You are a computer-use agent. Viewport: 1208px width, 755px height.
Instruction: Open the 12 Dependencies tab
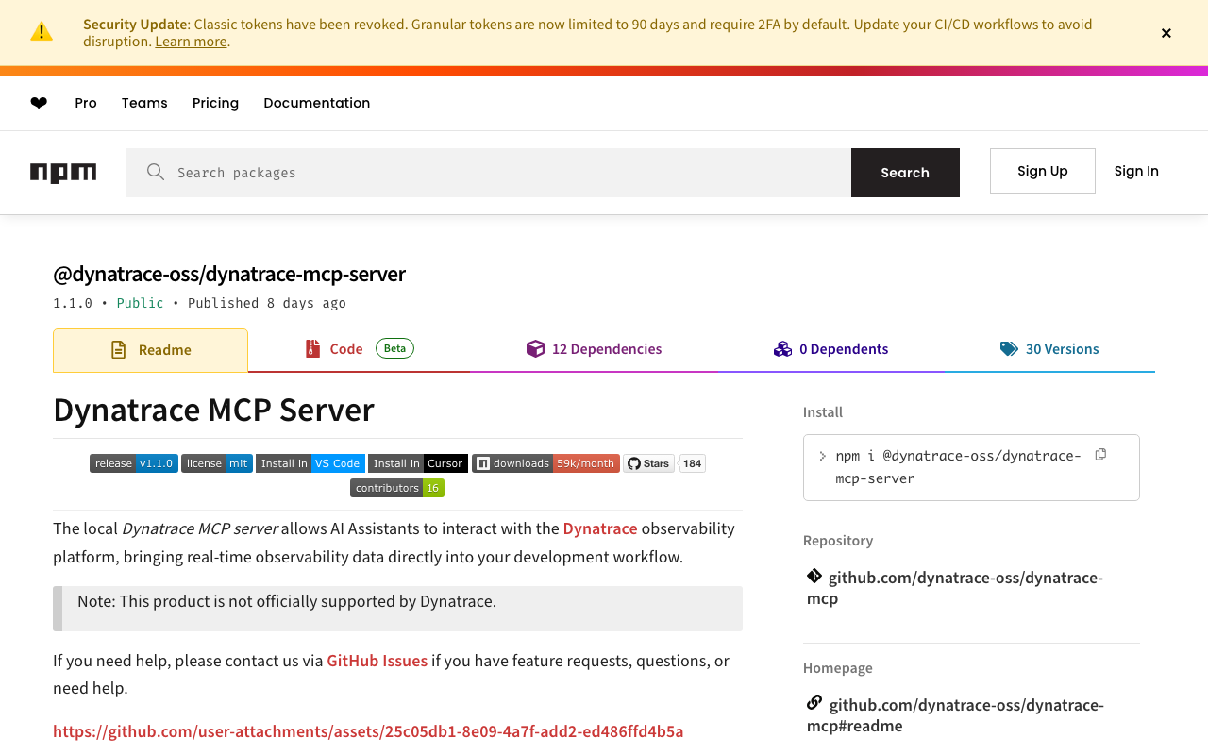tap(595, 349)
